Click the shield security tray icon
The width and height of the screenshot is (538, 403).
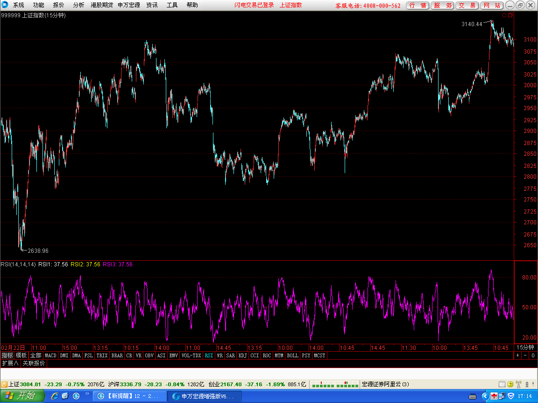[511, 396]
